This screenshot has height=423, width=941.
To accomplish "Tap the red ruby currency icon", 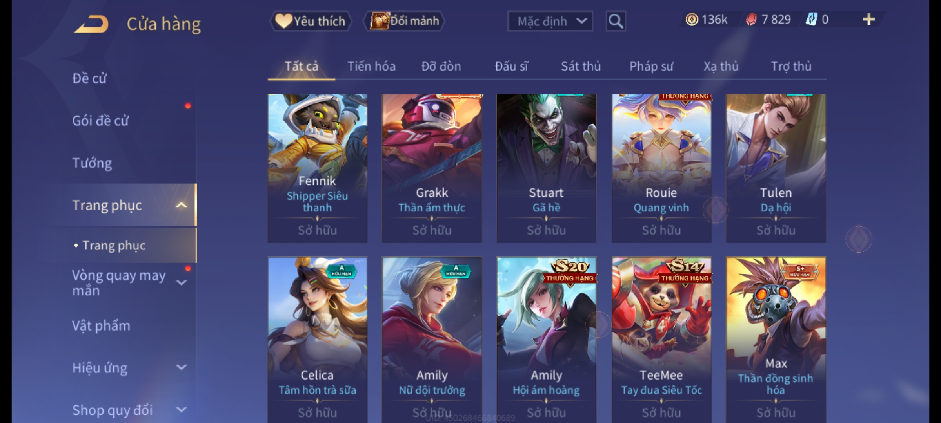I will point(751,20).
